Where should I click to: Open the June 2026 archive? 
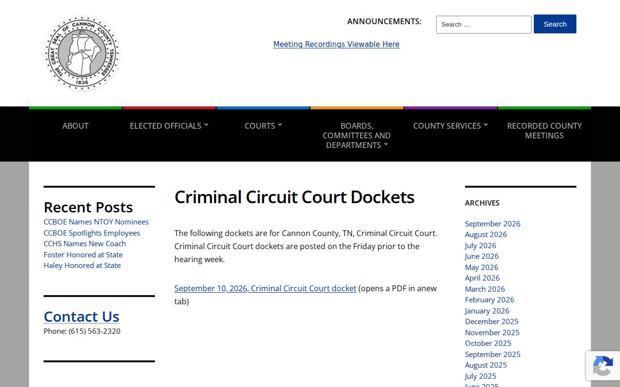tap(481, 256)
